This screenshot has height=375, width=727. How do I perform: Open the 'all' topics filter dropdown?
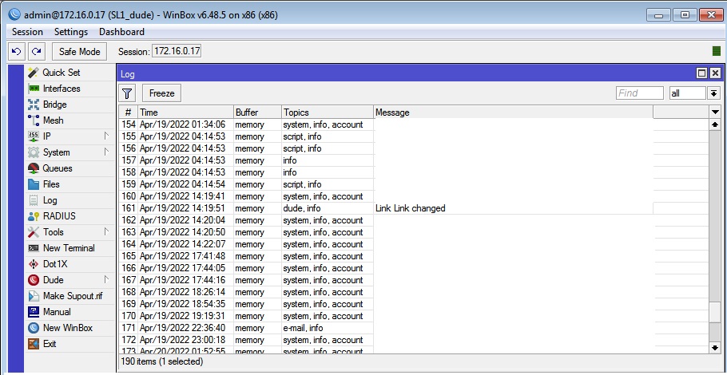point(713,93)
